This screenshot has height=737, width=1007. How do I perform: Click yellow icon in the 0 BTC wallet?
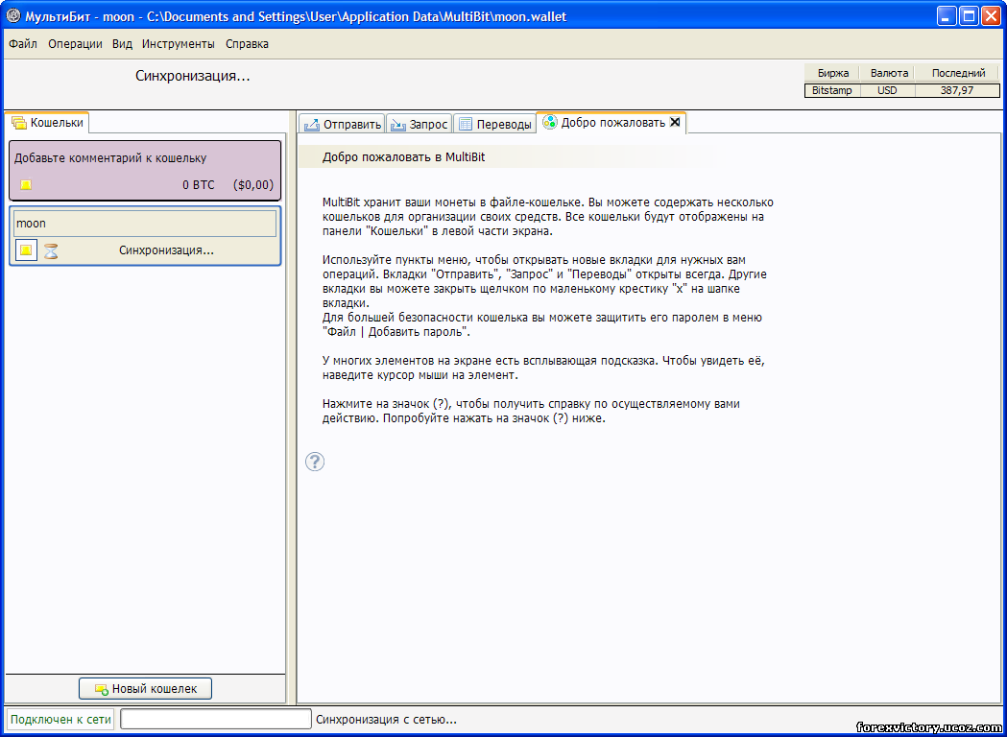pos(26,185)
